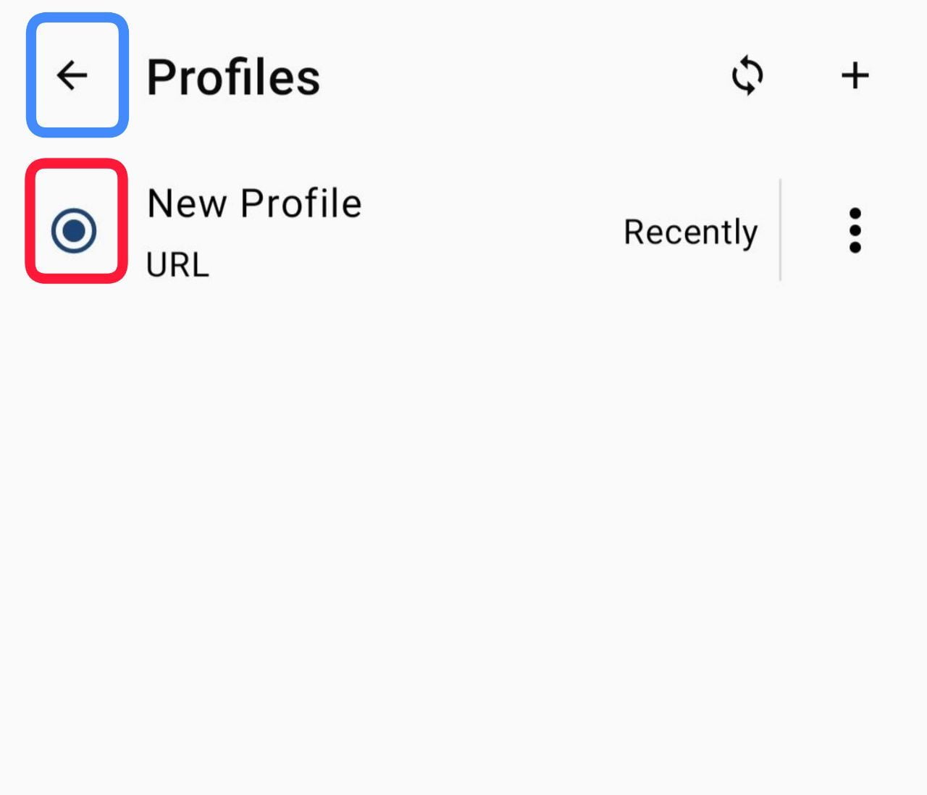The height and width of the screenshot is (795, 927).
Task: Click the "URL" type label
Action: pyautogui.click(x=177, y=265)
